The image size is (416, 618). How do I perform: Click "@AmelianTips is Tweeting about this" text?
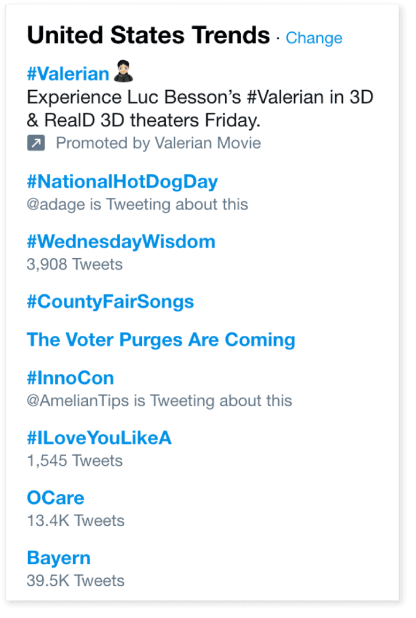coord(159,401)
